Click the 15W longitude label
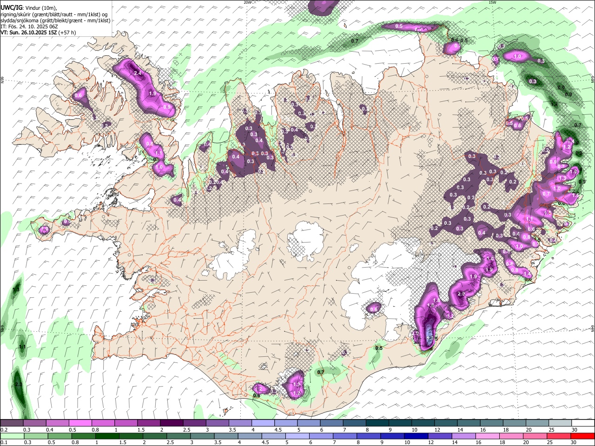 point(493,2)
